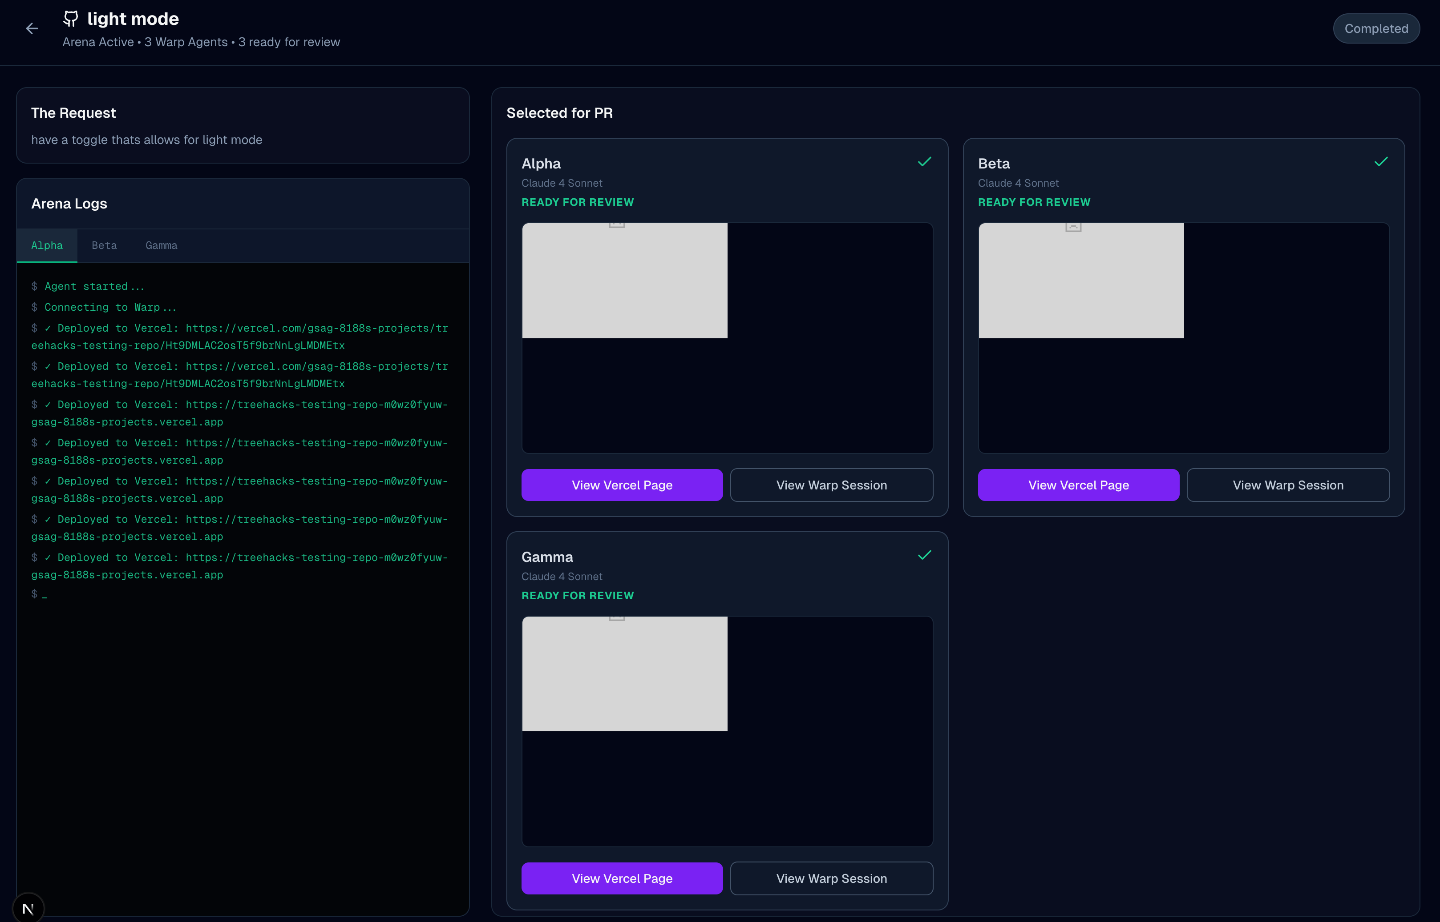The image size is (1440, 922).
Task: Open View Warp Session for Beta
Action: pyautogui.click(x=1288, y=485)
